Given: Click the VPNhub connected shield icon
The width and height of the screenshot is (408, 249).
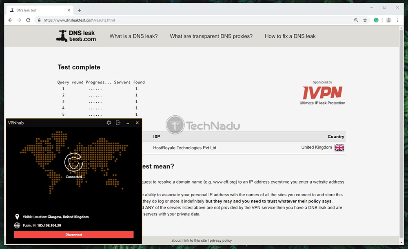Looking at the screenshot, I should 74,162.
